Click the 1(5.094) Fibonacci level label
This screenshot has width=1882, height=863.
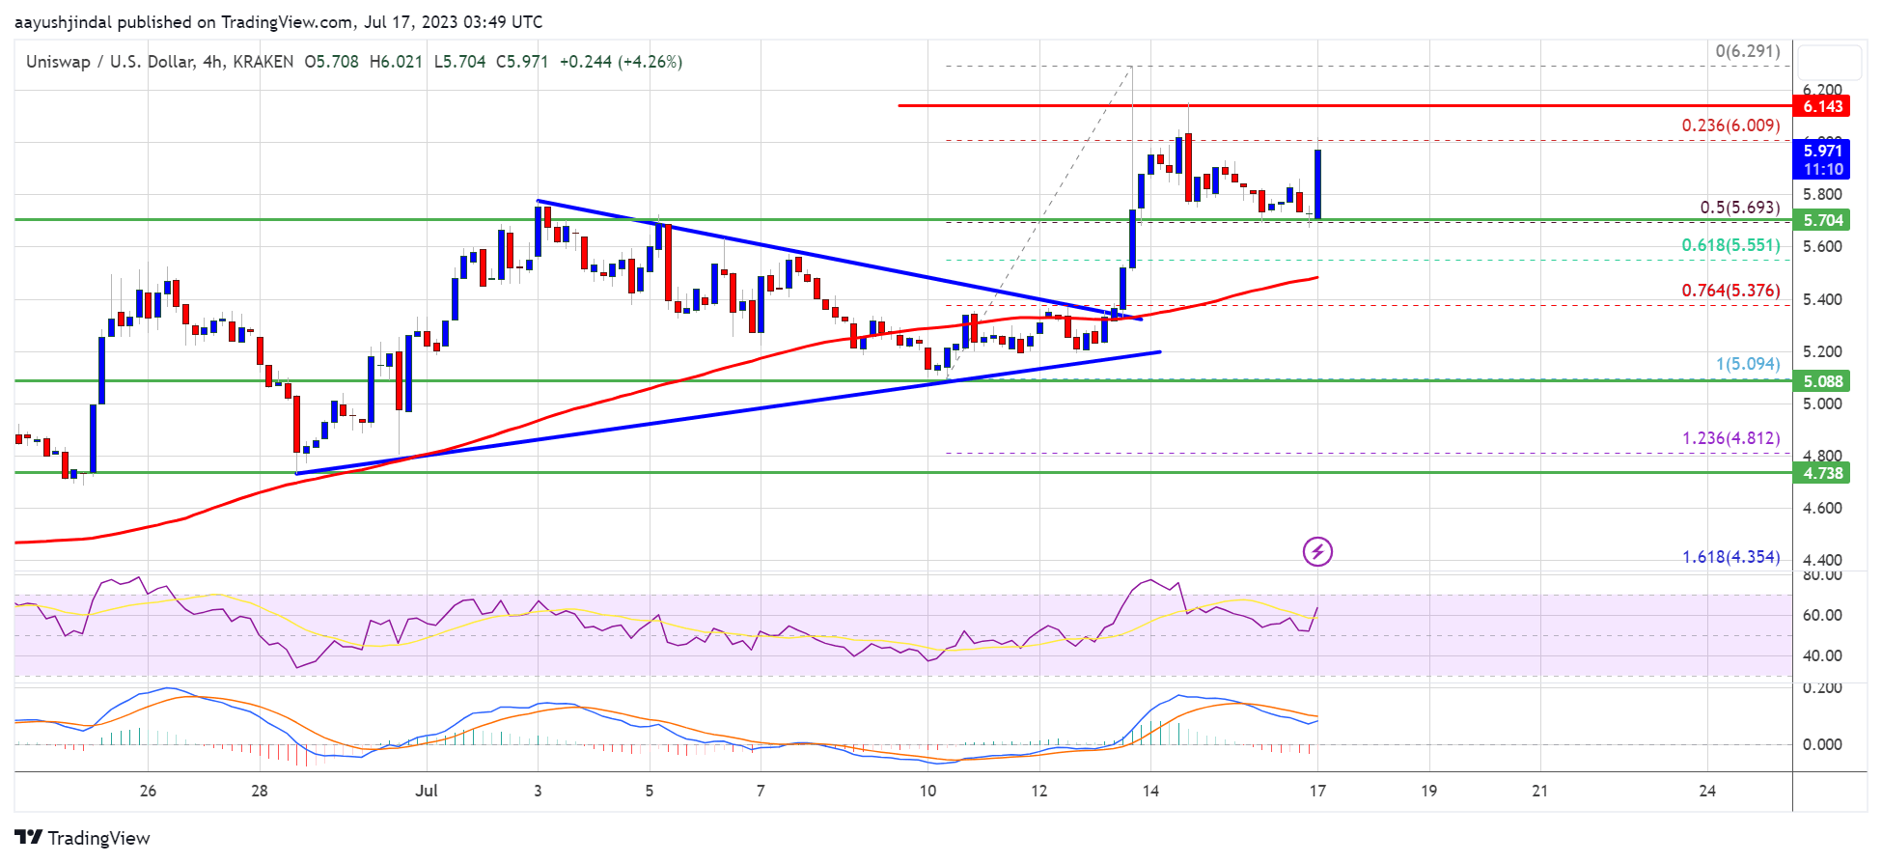click(1747, 364)
